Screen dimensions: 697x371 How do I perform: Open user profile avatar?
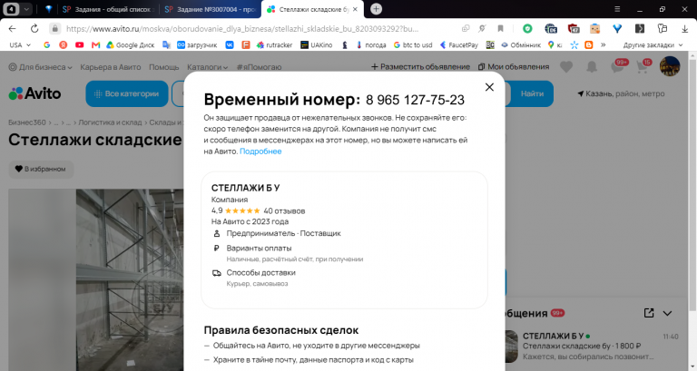[x=670, y=66]
